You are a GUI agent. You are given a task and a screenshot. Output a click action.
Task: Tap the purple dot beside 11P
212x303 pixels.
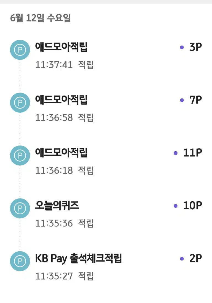[176, 153]
